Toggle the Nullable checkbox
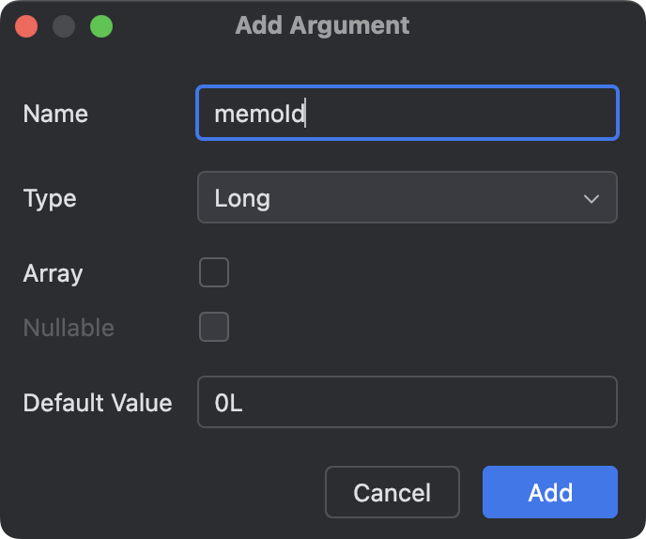The height and width of the screenshot is (539, 646). point(214,328)
